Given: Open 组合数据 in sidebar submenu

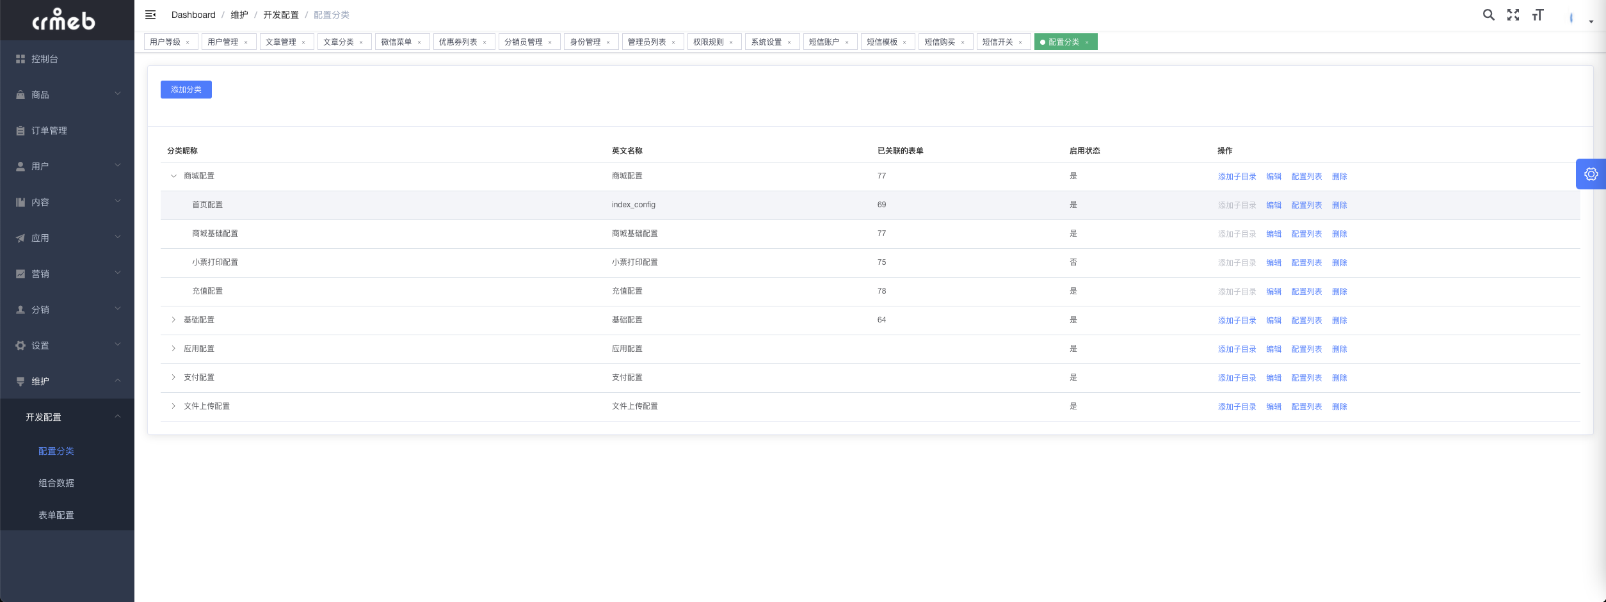Looking at the screenshot, I should 56,483.
